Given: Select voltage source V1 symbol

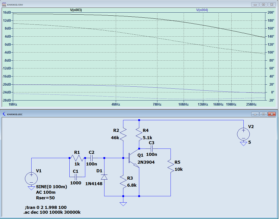Looking at the screenshot, I should click(x=31, y=178).
